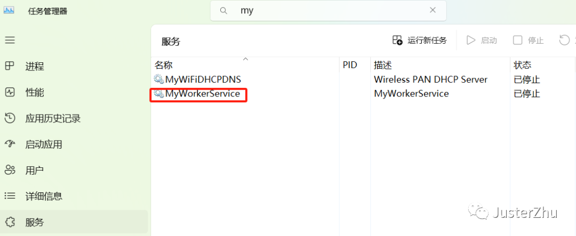This screenshot has width=576, height=236.
Task: Click the Task Manager app icon
Action: click(x=9, y=11)
